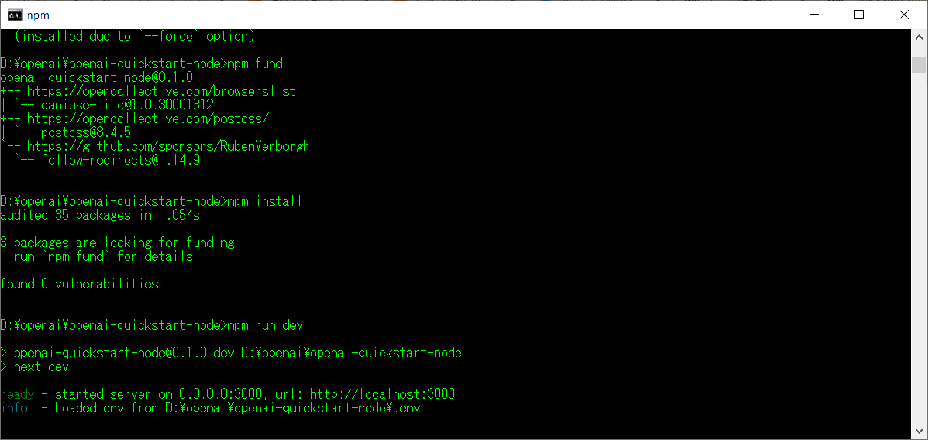Viewport: 928px width, 440px height.
Task: Maximize the npm console window
Action: 859,15
